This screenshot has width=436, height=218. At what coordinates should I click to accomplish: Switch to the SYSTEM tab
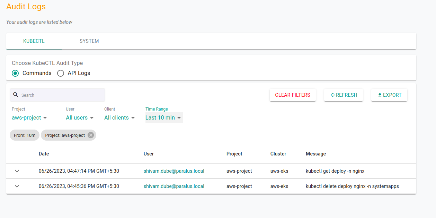coord(89,41)
